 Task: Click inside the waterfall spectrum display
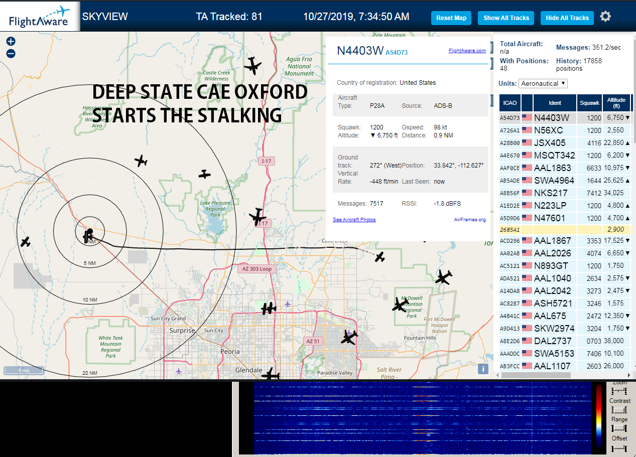pos(423,418)
